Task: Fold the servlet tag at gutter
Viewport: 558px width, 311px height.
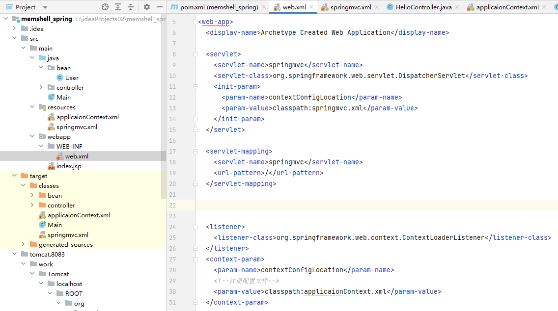Action: click(x=195, y=54)
